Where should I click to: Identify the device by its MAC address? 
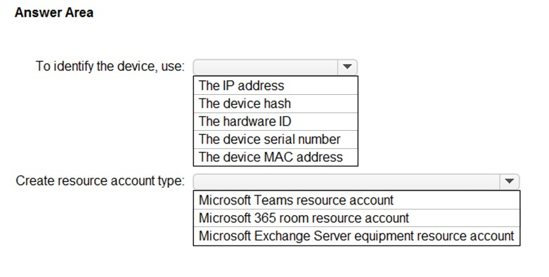click(276, 157)
